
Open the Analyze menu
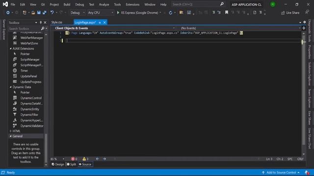[104, 4]
